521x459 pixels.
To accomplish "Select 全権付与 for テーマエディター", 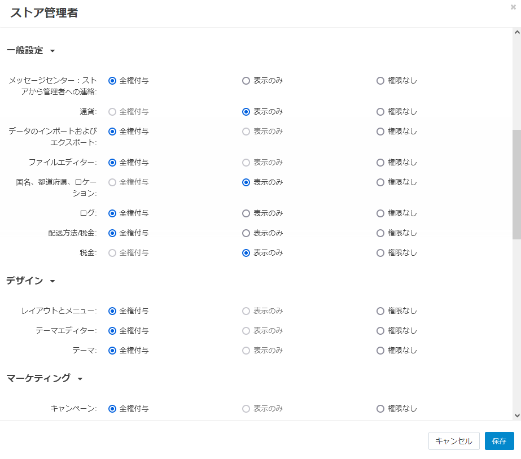I will [x=112, y=331].
